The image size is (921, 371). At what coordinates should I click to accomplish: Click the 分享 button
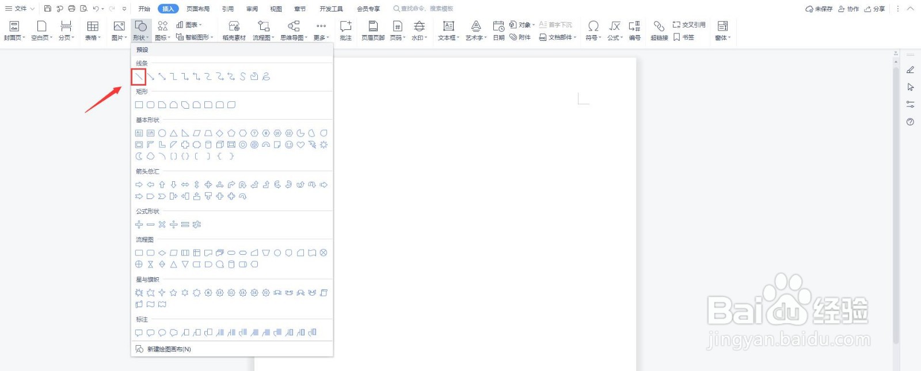tap(874, 9)
